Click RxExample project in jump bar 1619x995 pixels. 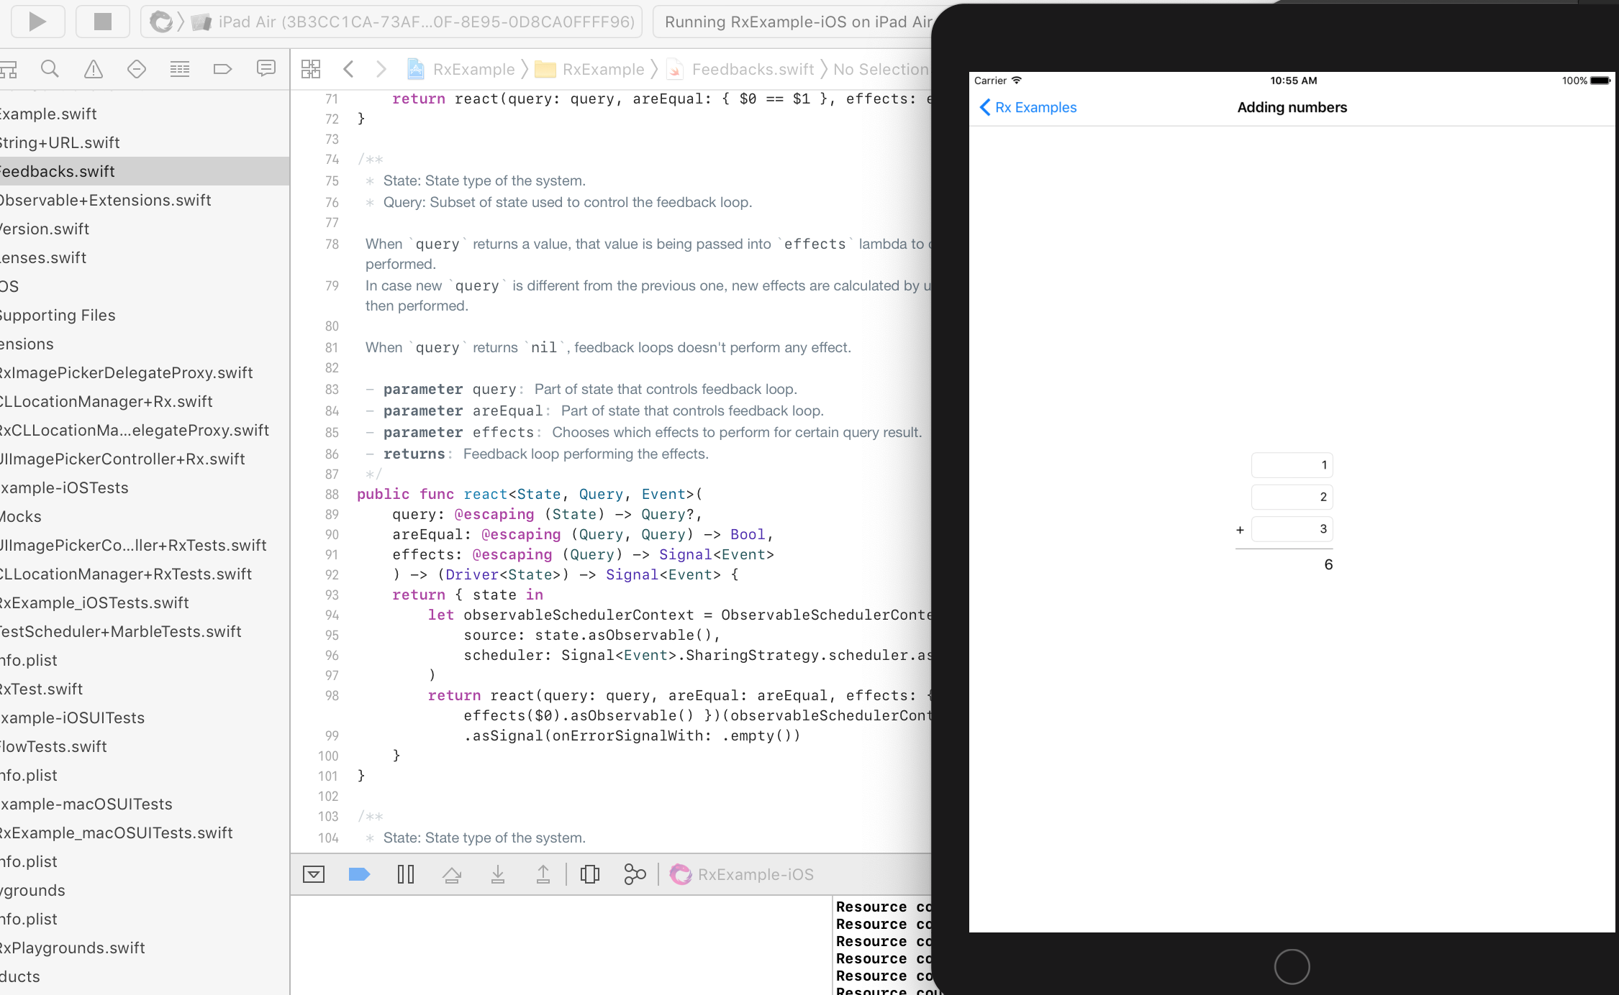point(461,69)
